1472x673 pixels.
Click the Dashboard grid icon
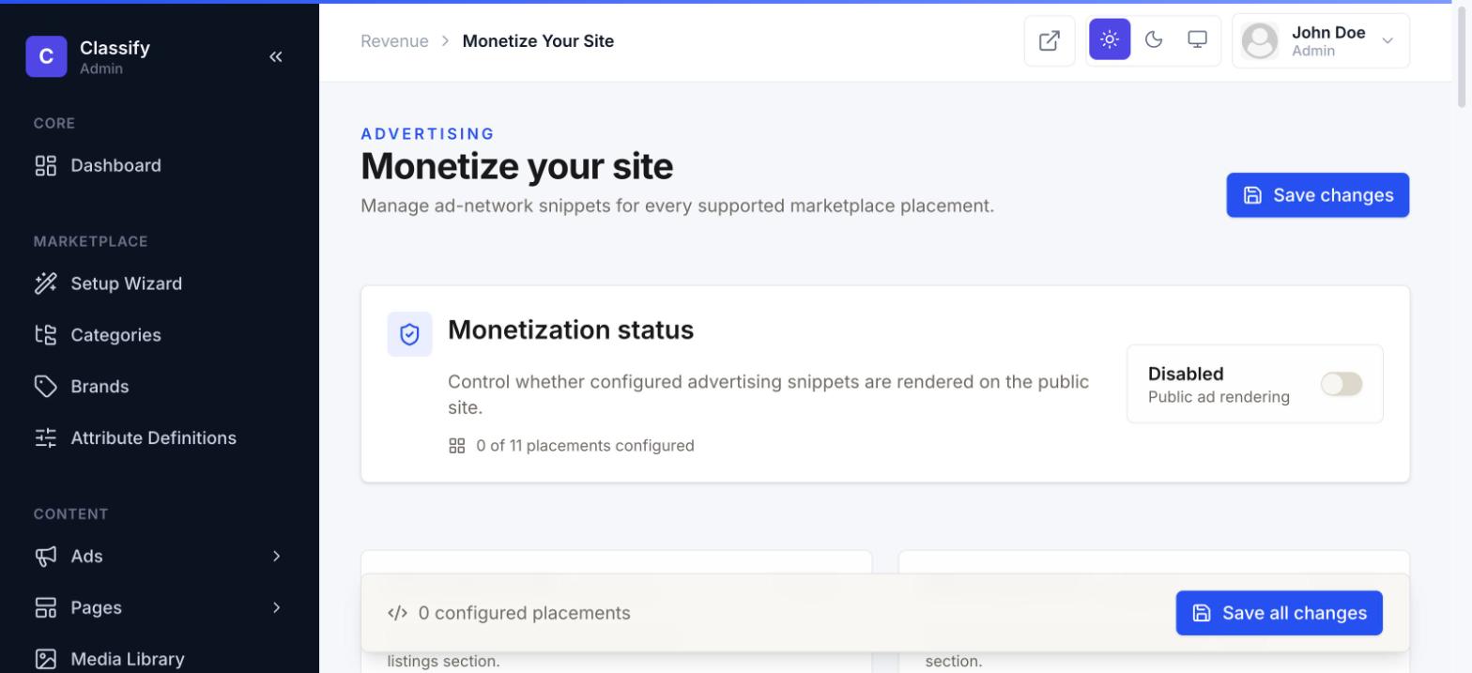[x=46, y=166]
